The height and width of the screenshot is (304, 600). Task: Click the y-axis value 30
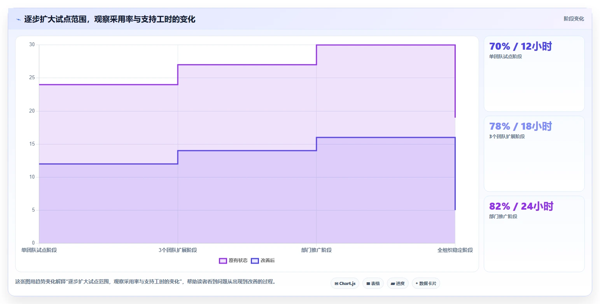coord(32,45)
